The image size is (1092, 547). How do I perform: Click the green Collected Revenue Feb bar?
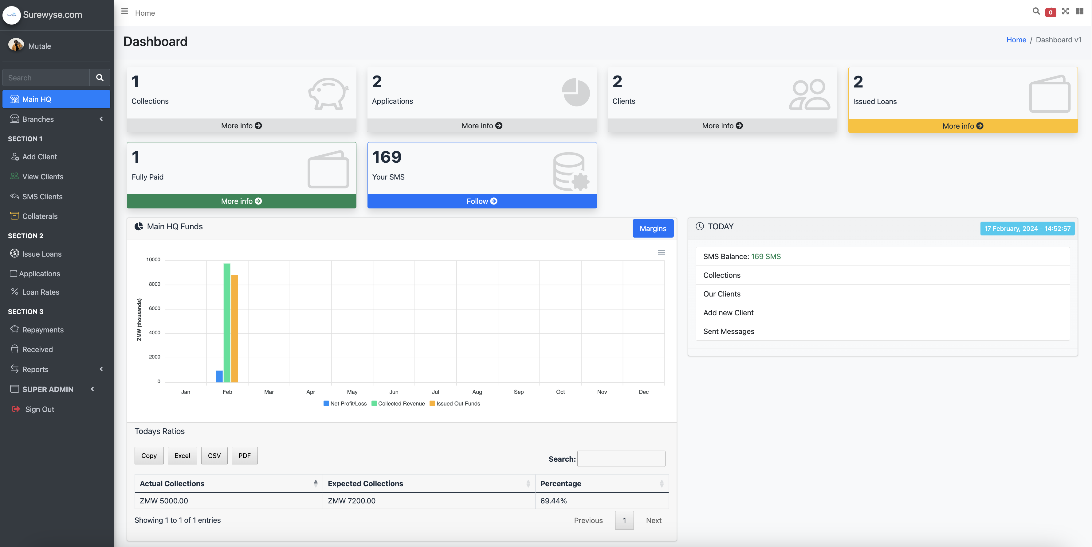tap(227, 323)
